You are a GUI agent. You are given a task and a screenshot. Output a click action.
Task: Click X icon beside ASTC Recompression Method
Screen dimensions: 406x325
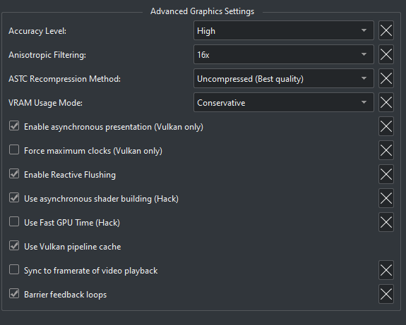[386, 78]
